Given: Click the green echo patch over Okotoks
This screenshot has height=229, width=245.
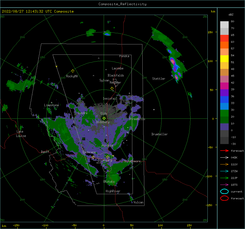Looking at the screenshot, I should pyautogui.click(x=113, y=178).
